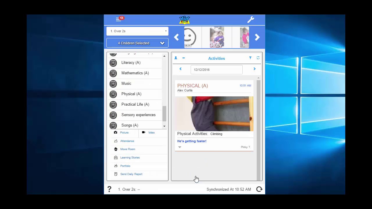Move activities feed up with scrollbar arrow
This screenshot has height=209, width=372.
tap(258, 78)
